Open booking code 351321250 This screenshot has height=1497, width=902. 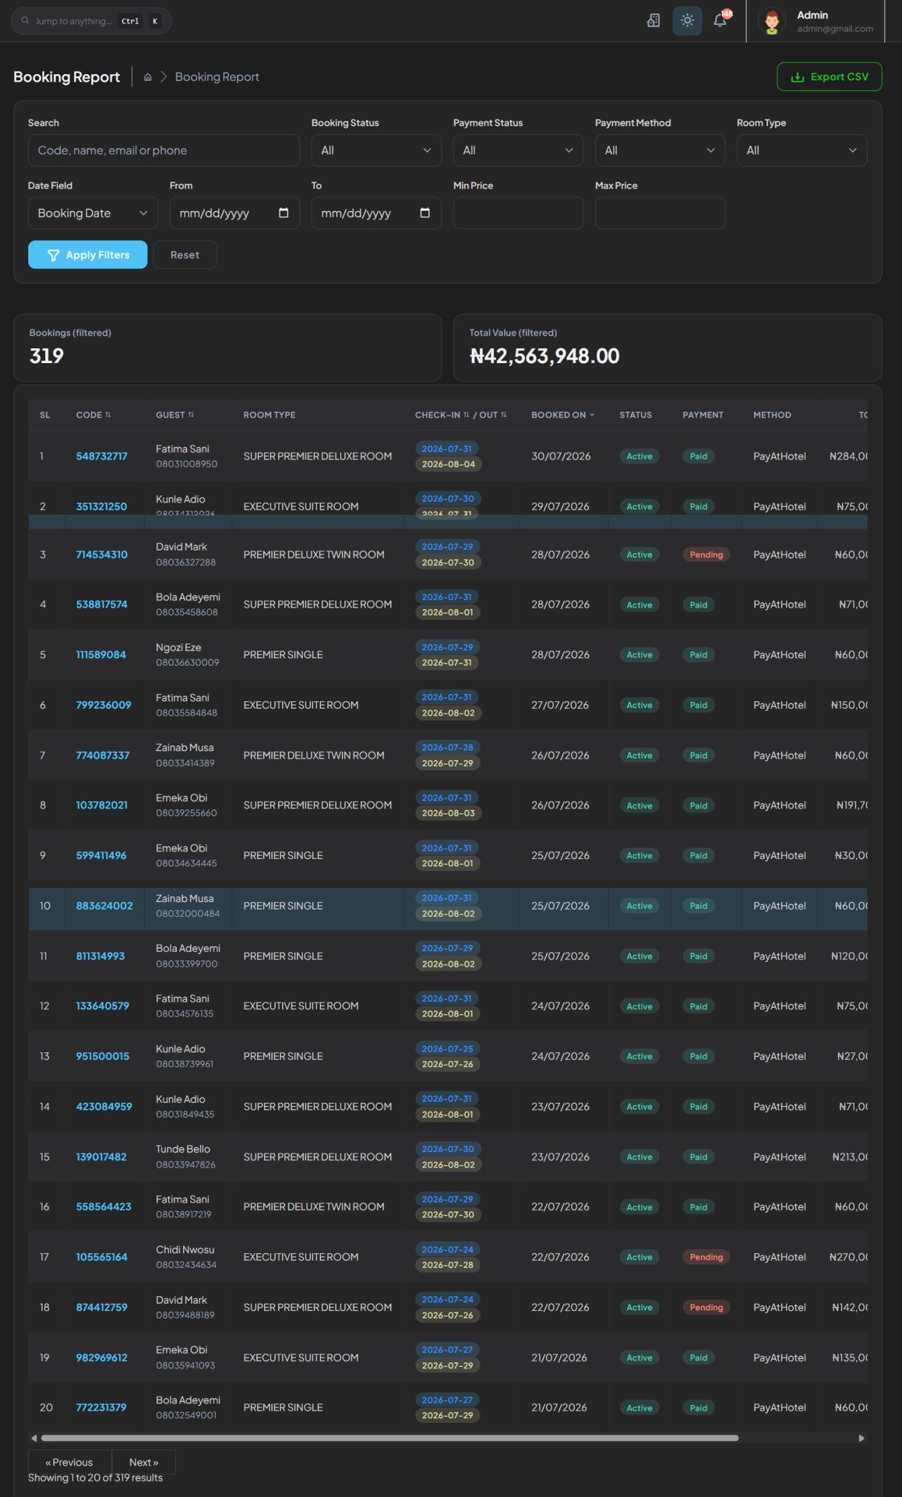point(101,507)
